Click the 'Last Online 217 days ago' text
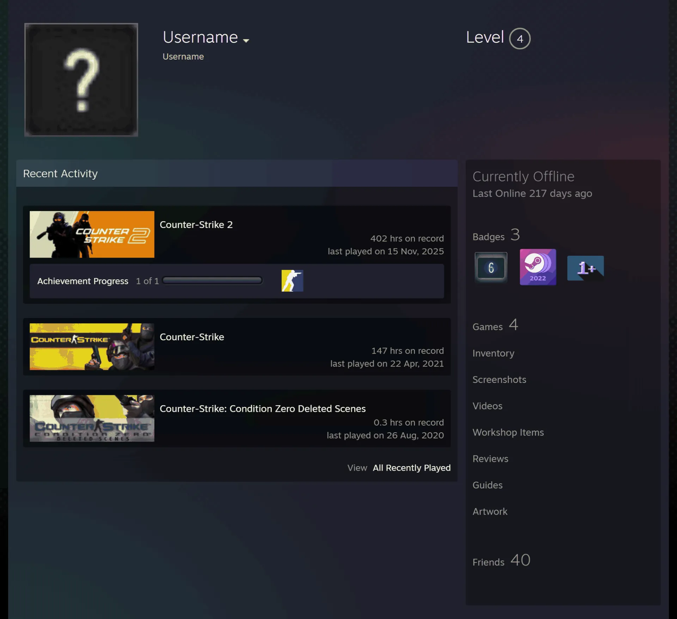677x619 pixels. pos(532,193)
